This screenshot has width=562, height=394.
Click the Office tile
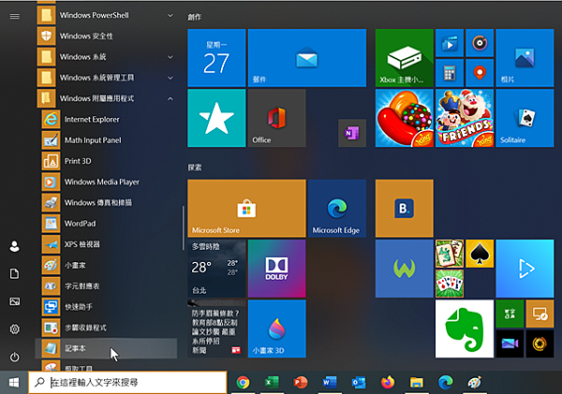276,118
